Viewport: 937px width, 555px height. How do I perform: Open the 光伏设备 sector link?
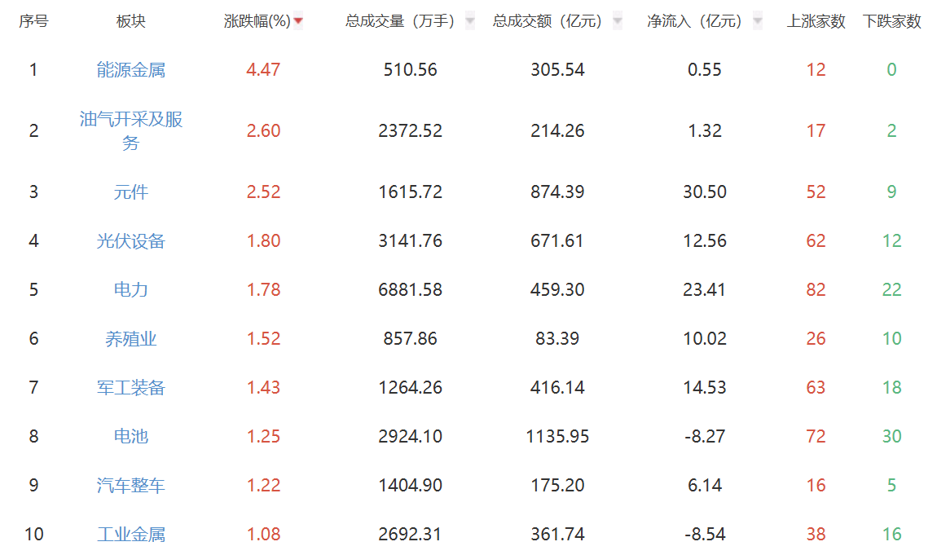coord(130,240)
